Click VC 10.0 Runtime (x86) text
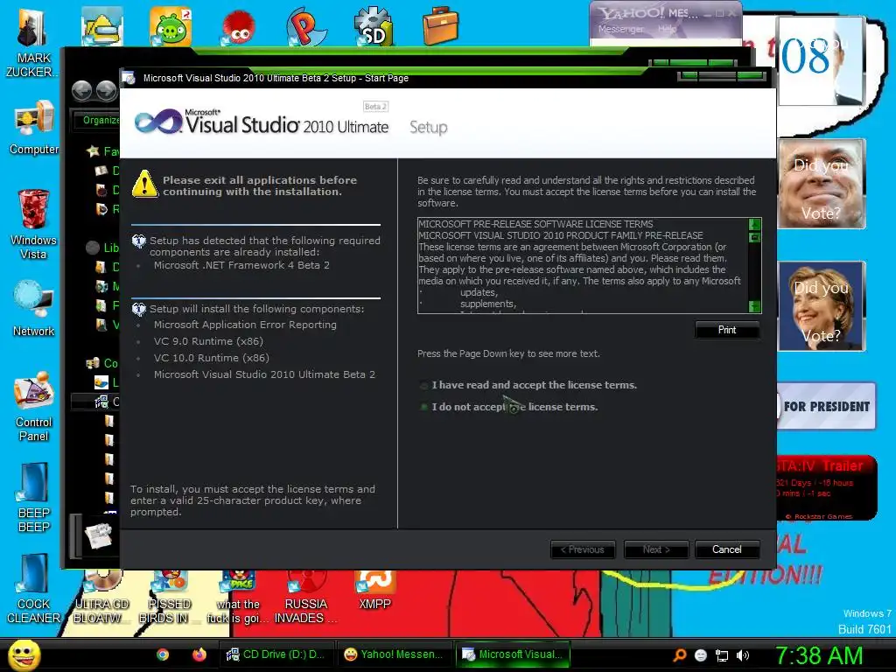 212,358
